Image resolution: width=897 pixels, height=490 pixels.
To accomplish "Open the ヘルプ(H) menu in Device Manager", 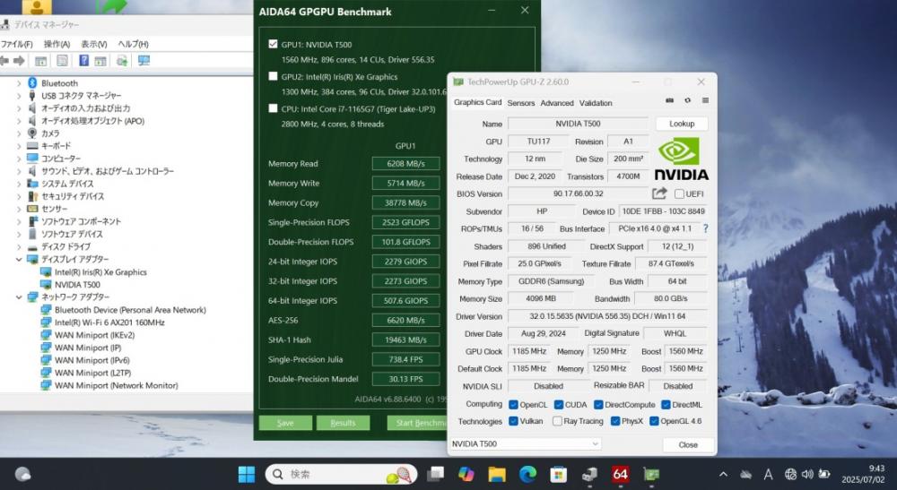I will (x=134, y=44).
